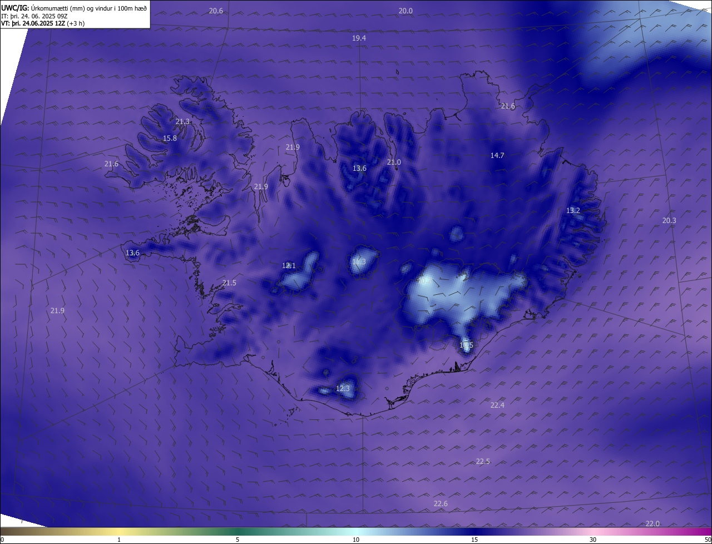Click the 22.5 value label
This screenshot has width=712, height=544.
click(483, 462)
